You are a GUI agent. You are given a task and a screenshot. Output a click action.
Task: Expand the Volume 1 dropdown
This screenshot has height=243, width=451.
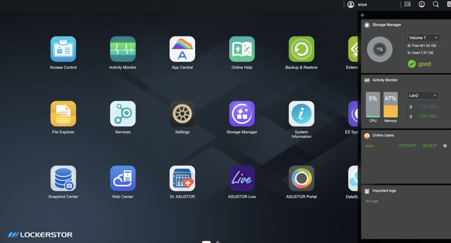click(423, 38)
